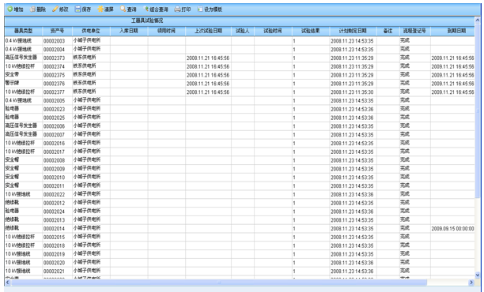Viewport: 484px width, 292px height.
Task: Click the 入库日期 column header
Action: click(x=129, y=31)
